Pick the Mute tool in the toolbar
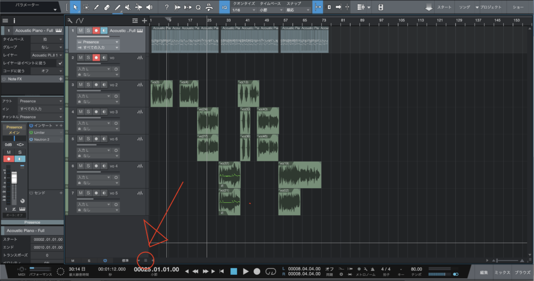This screenshot has width=534, height=281. coord(128,7)
